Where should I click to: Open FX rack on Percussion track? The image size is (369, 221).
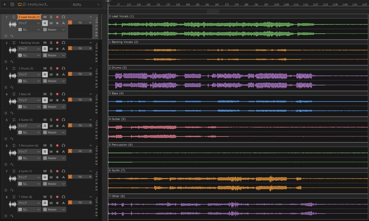[x=80, y=151]
